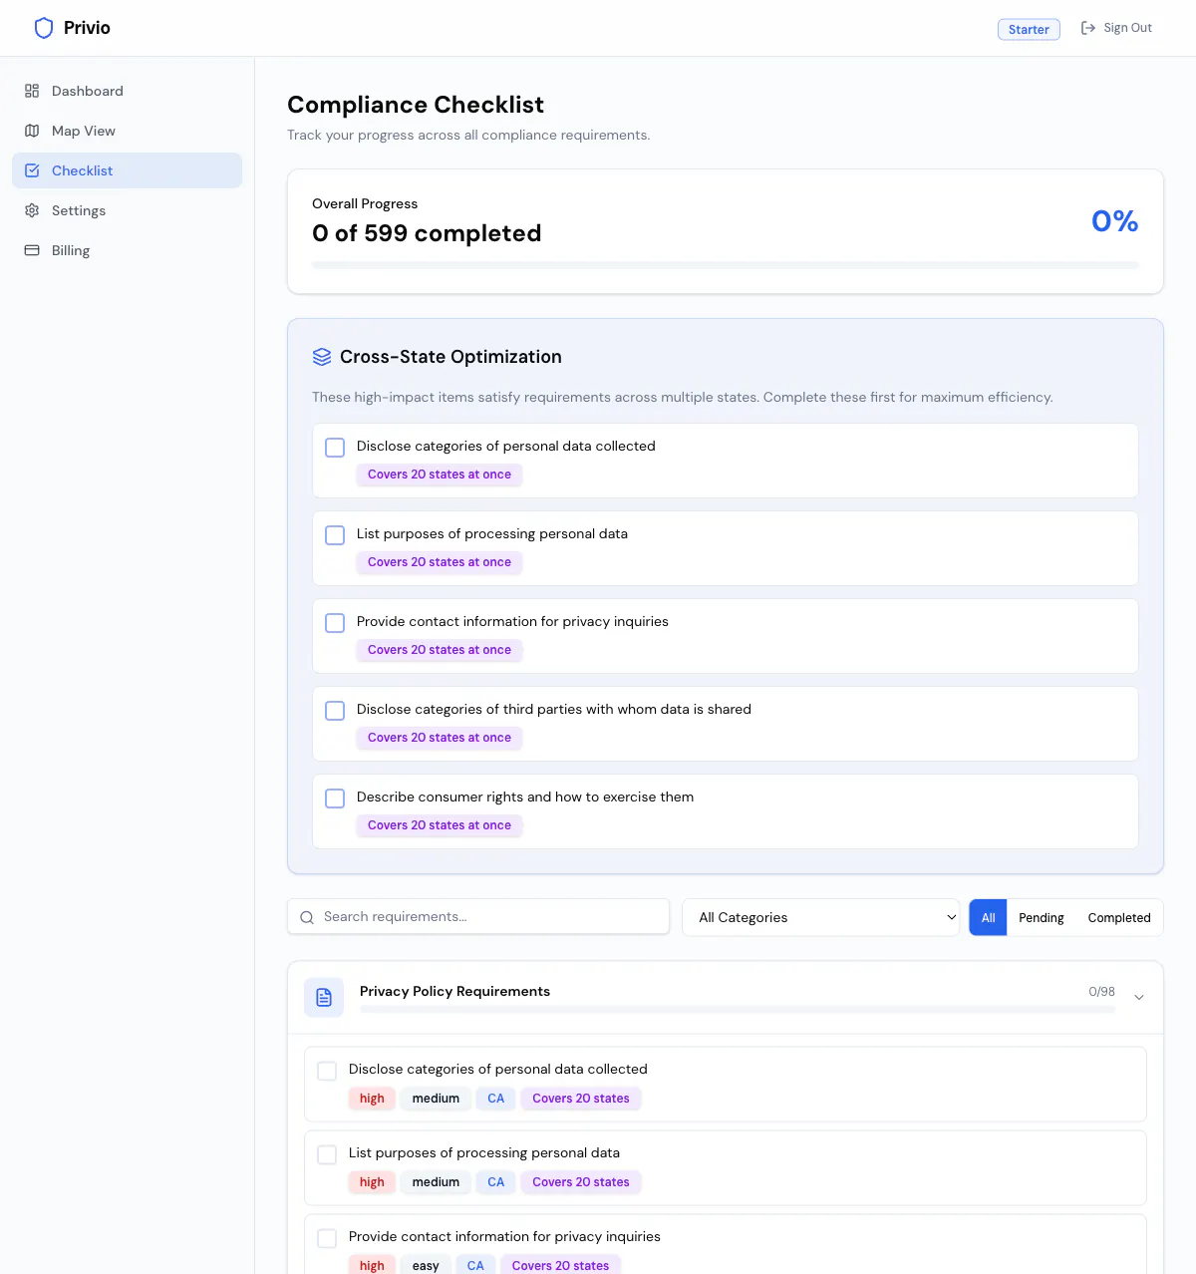
Task: Select the Checklist sidebar item
Action: 127,170
